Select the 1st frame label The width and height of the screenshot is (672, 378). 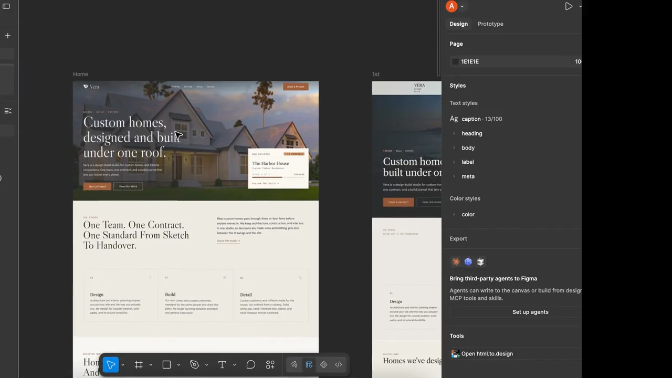point(375,75)
